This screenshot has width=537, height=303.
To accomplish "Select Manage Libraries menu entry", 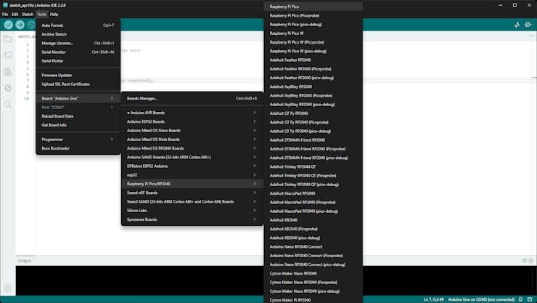I will click(x=78, y=43).
